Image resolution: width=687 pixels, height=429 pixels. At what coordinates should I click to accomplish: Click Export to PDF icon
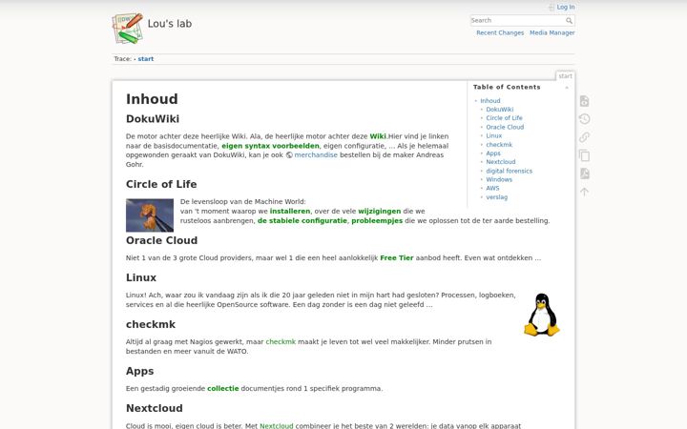pos(584,174)
